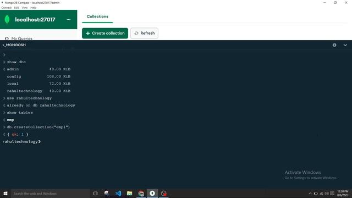Select the 'rahultechnology' database output row
The image size is (352, 198).
point(38,91)
